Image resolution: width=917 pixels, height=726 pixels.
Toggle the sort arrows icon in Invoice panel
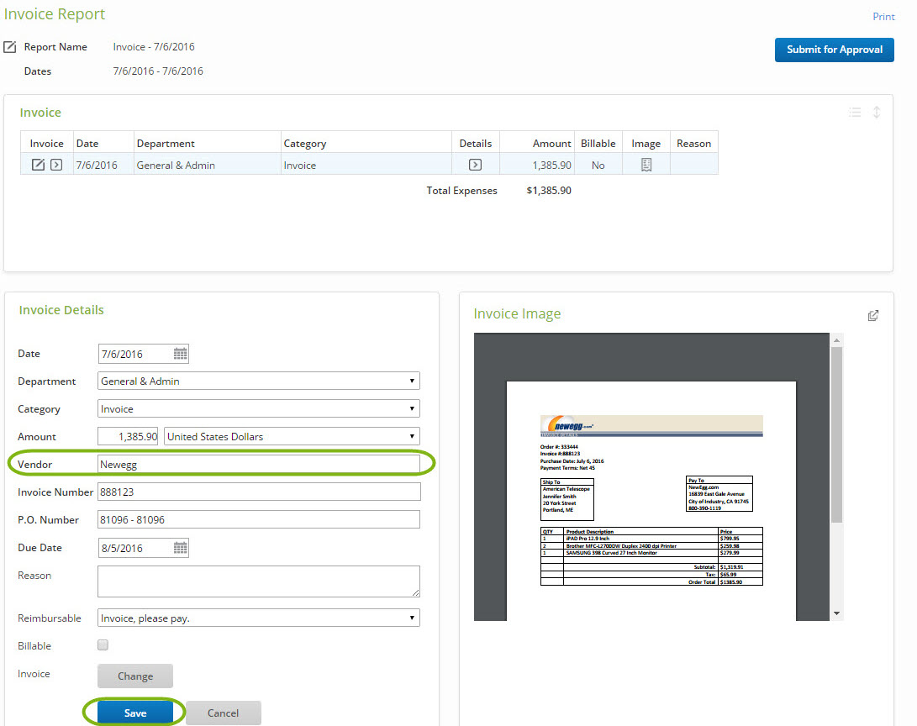click(x=877, y=113)
